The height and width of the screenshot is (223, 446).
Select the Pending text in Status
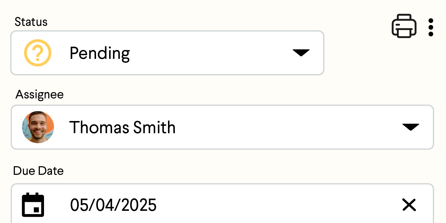tap(100, 54)
